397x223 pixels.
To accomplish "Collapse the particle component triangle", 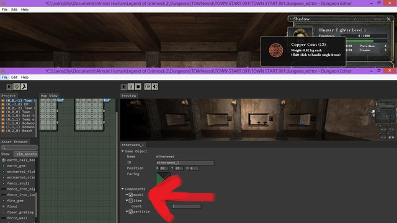I will (x=127, y=212).
